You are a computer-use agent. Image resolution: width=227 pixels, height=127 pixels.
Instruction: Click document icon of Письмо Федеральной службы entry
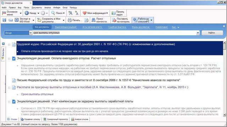[x=14, y=80]
